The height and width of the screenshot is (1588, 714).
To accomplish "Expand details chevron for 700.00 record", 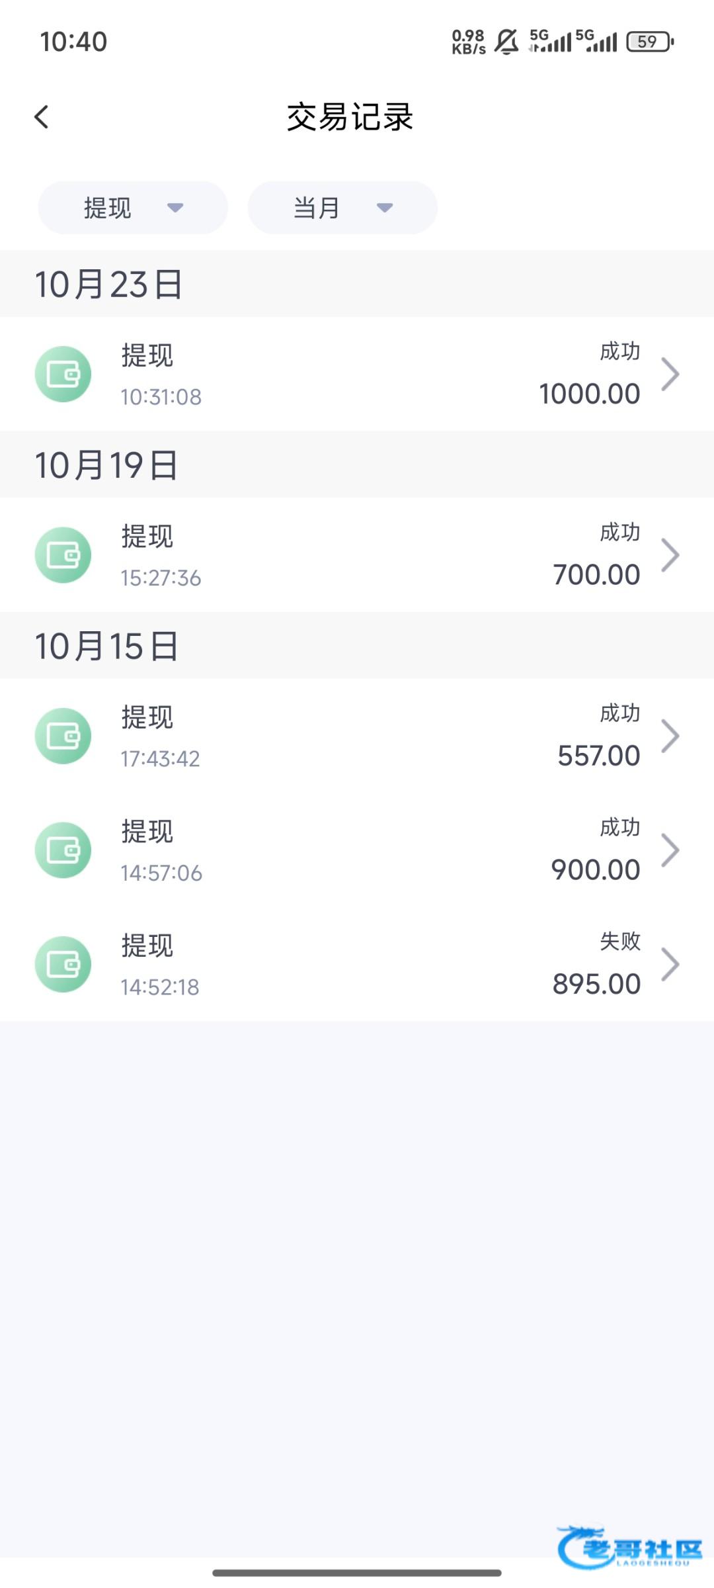I will point(670,555).
